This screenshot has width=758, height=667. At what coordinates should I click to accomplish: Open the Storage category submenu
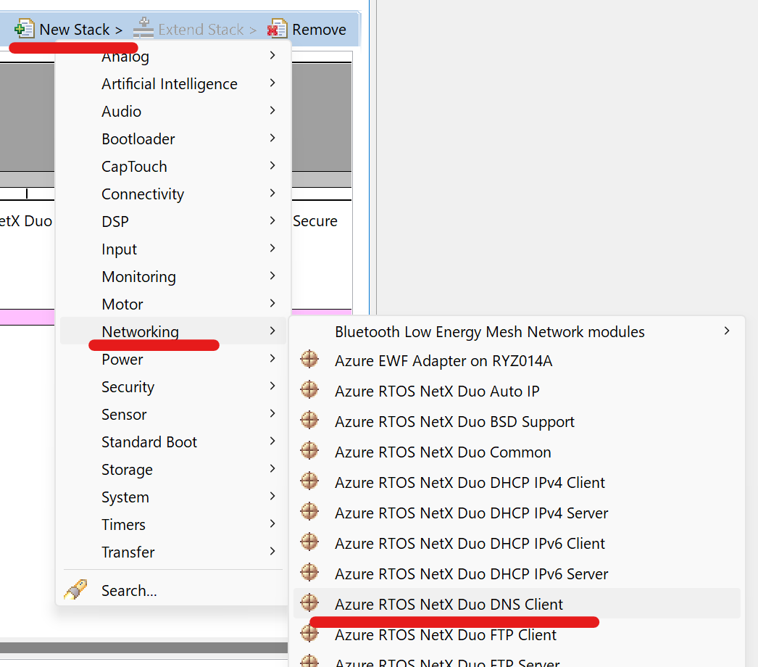[x=173, y=470]
